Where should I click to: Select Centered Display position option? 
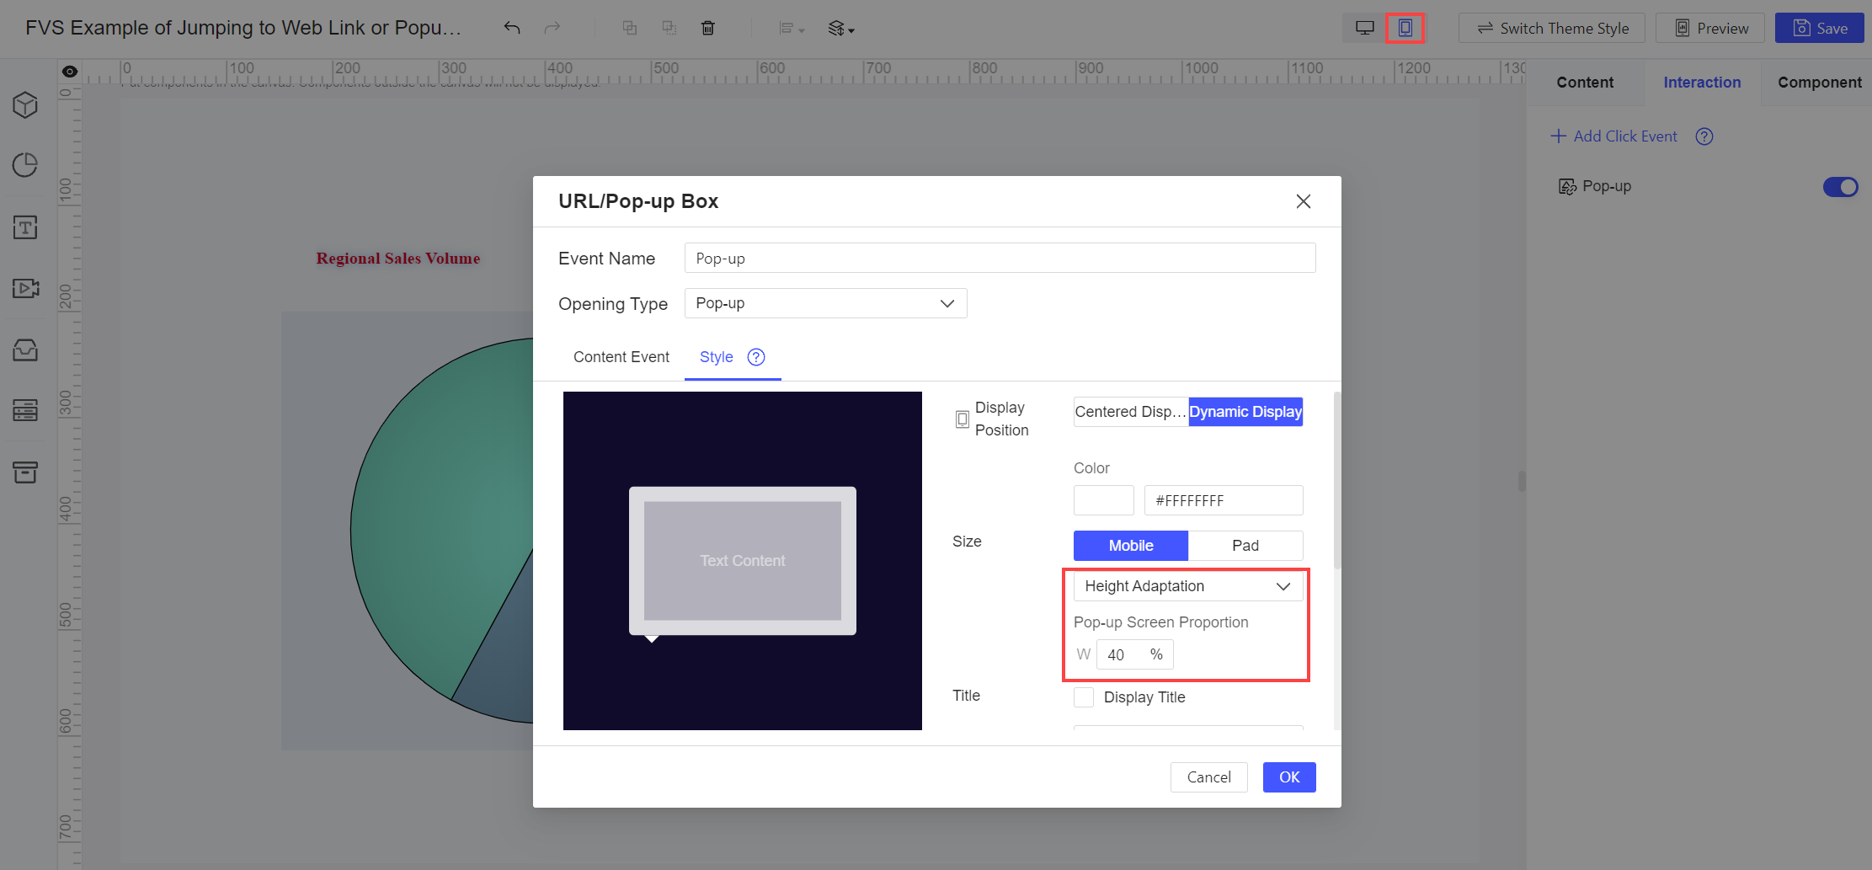tap(1130, 412)
